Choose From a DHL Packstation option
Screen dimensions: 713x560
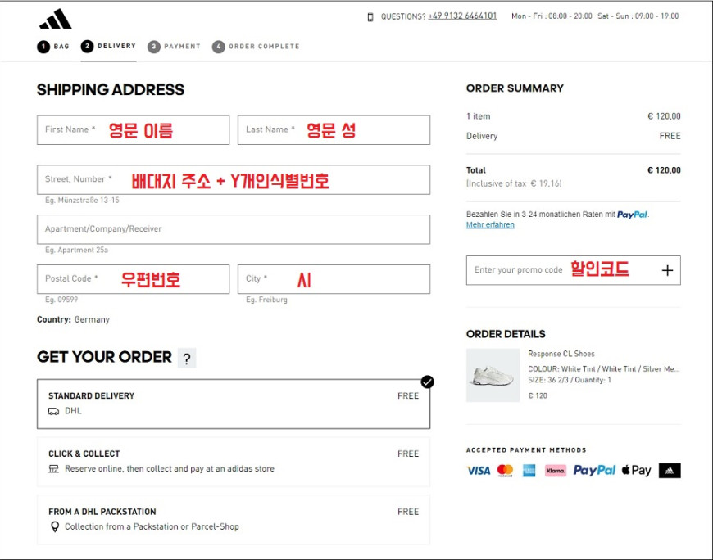[x=234, y=520]
